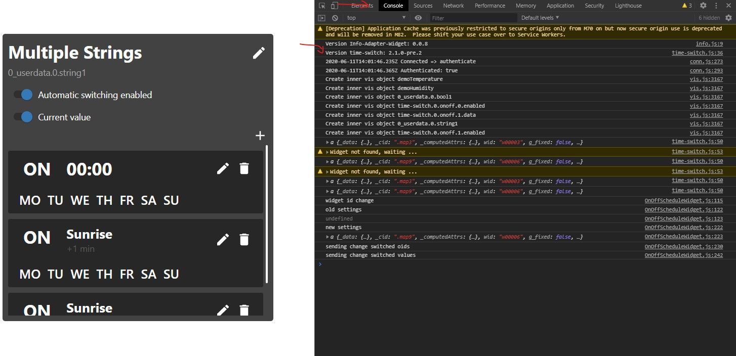Delete the ON 00:00 schedule entry
The image size is (736, 356).
tap(244, 168)
